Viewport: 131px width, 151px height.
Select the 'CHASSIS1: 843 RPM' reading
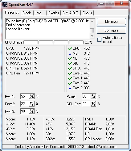[x=22, y=53]
